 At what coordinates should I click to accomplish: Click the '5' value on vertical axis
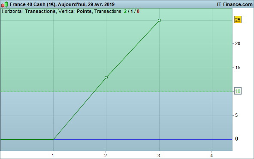[236, 115]
